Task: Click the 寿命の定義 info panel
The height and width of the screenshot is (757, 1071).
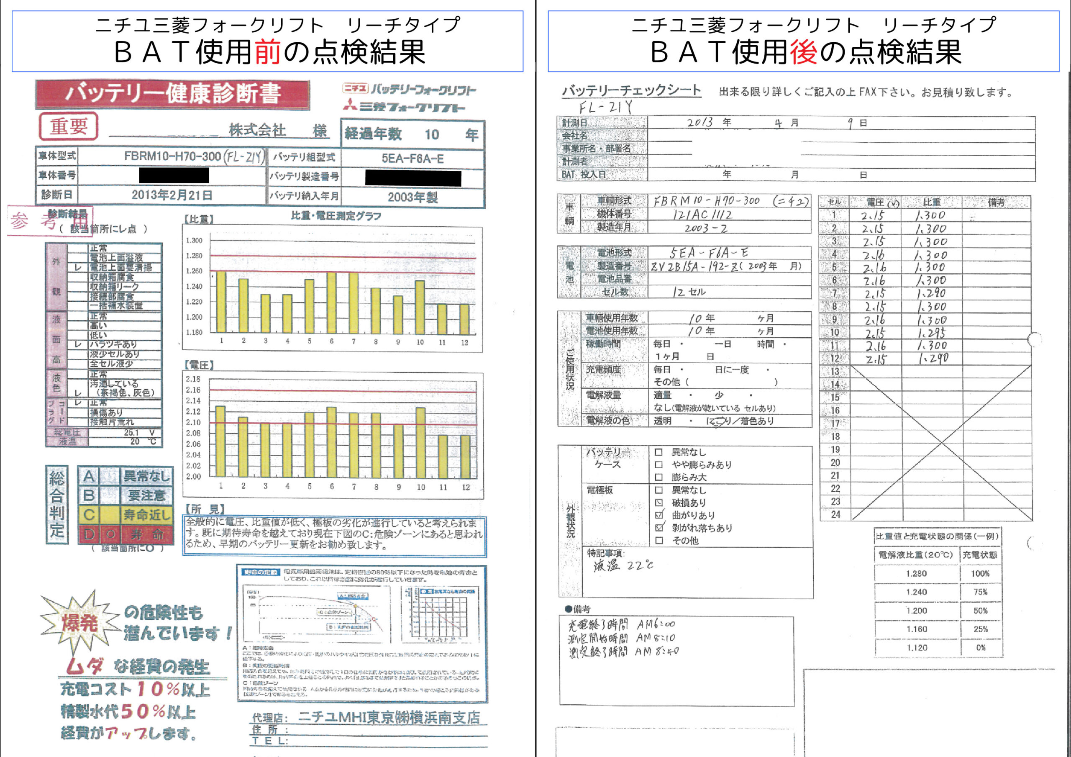Action: coord(362,634)
